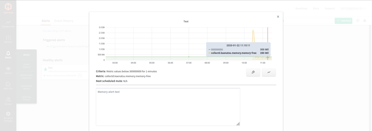Click the Add Alert button
The height and width of the screenshot is (131, 372).
[343, 21]
